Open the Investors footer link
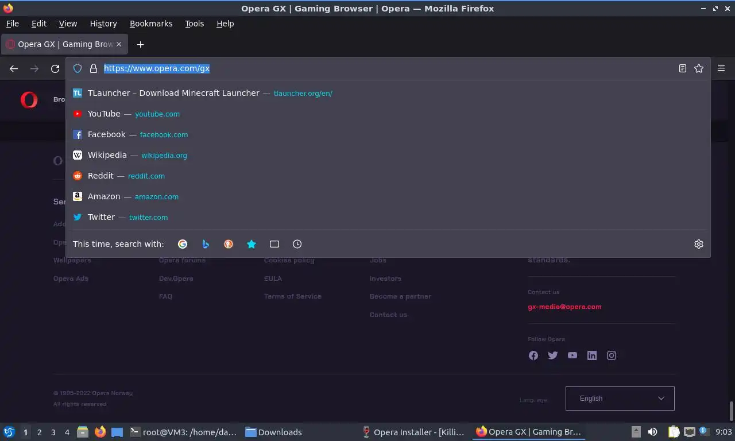The width and height of the screenshot is (735, 441). pyautogui.click(x=385, y=278)
